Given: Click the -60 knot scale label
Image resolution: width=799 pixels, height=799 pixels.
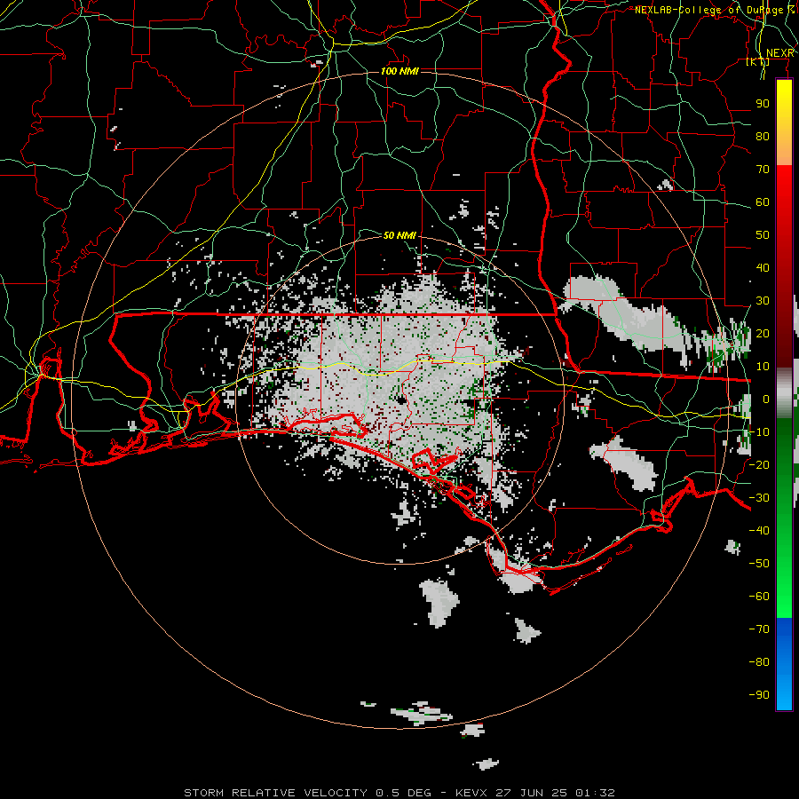Looking at the screenshot, I should coord(759,597).
